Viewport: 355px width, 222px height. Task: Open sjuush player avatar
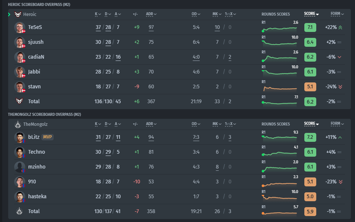(x=20, y=42)
